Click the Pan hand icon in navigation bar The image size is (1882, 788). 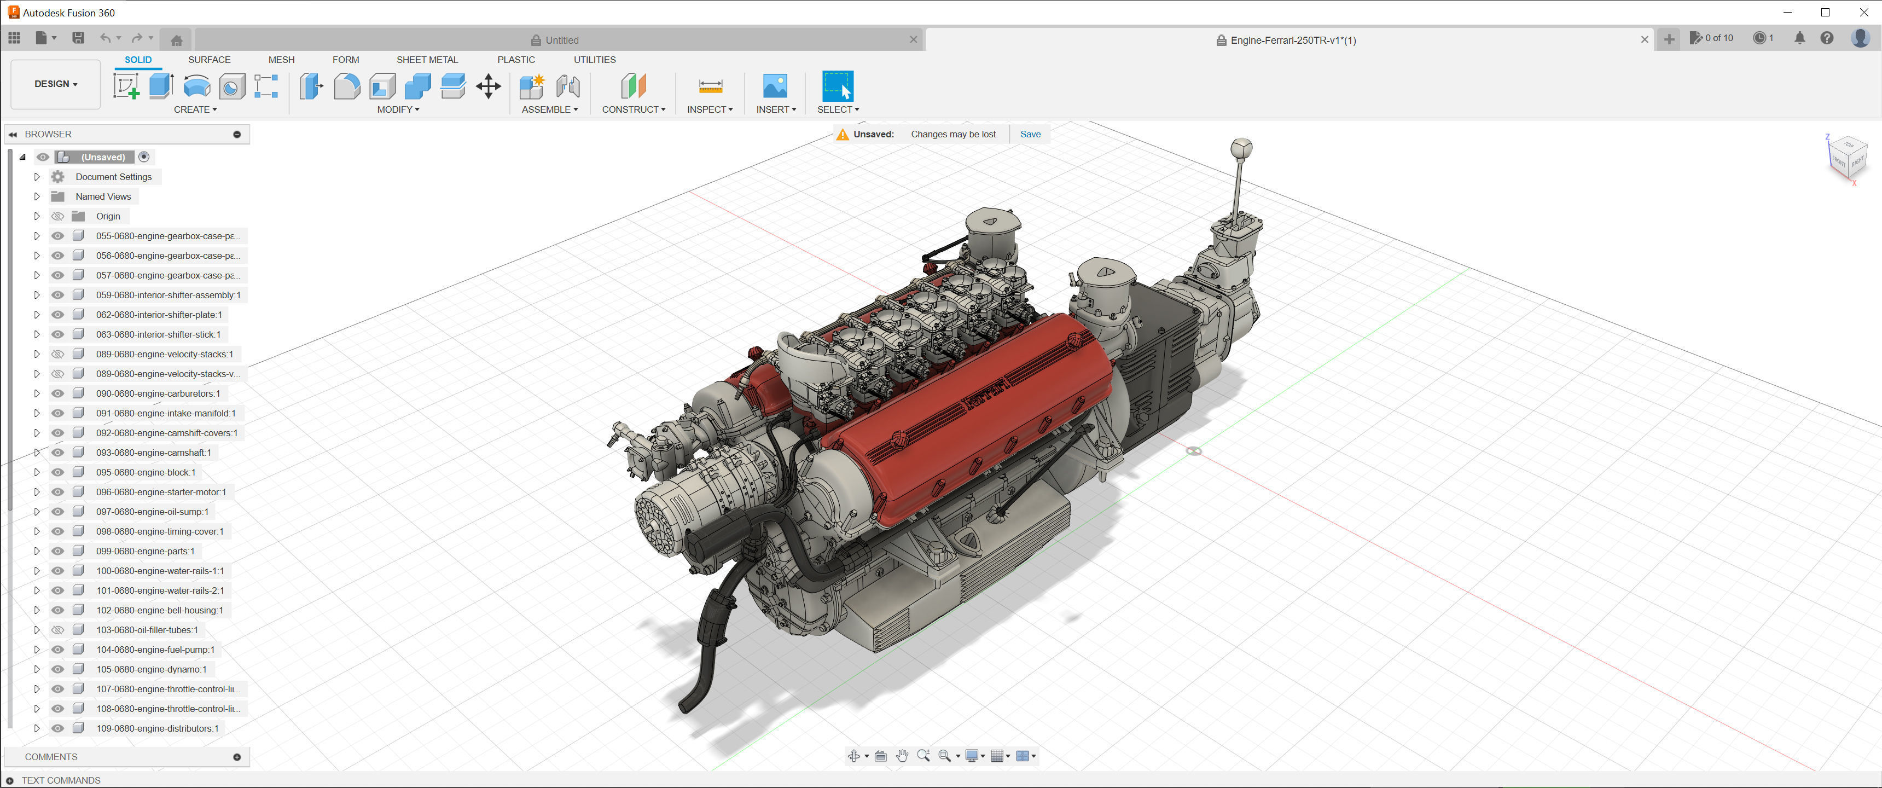point(902,756)
